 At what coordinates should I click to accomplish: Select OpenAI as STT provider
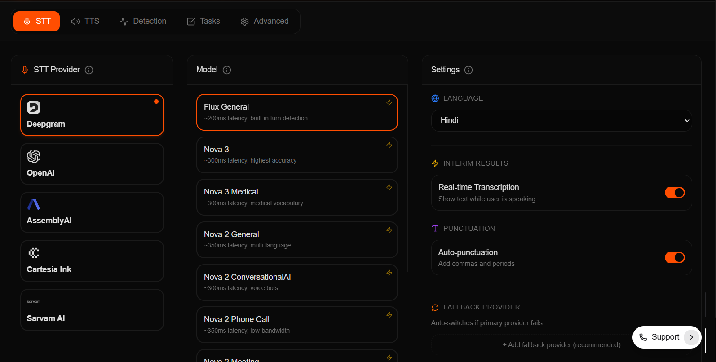tap(92, 164)
